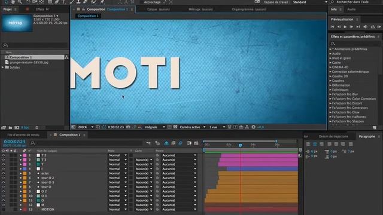Click current time 0:00:02:23 in timeline
The width and height of the screenshot is (383, 215).
click(14, 142)
